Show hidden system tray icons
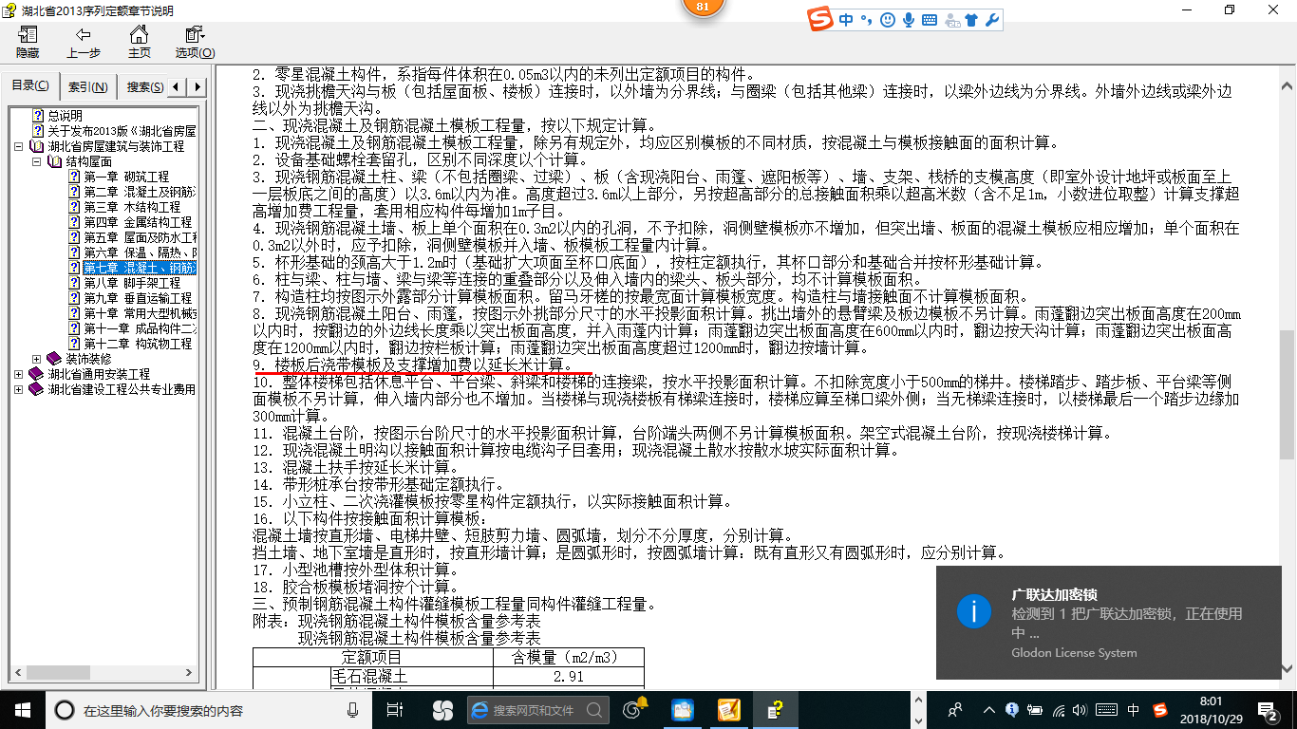Viewport: 1297px width, 729px height. pyautogui.click(x=989, y=709)
